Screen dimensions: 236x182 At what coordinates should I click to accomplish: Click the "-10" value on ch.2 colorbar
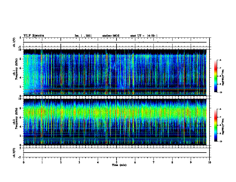(221, 142)
